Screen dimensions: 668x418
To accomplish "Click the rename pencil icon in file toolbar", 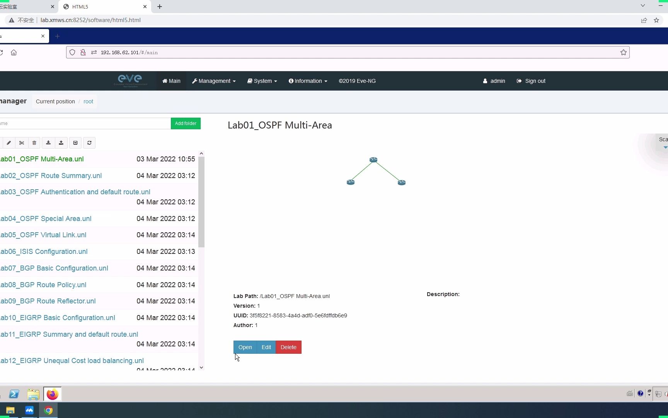I will pyautogui.click(x=9, y=143).
